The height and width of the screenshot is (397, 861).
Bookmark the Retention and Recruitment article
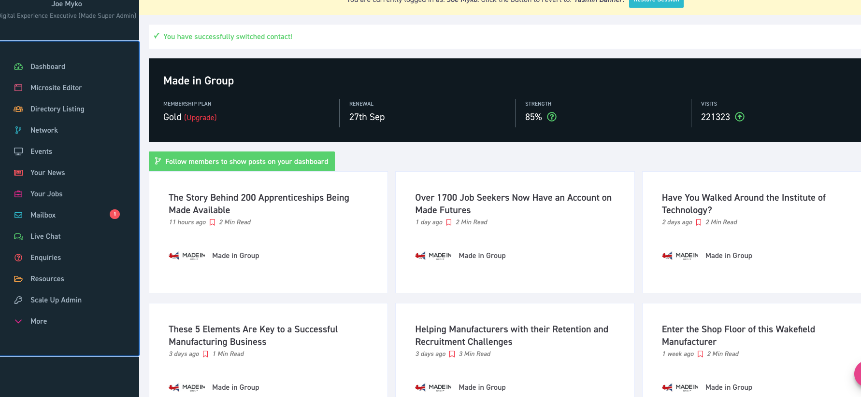point(452,354)
